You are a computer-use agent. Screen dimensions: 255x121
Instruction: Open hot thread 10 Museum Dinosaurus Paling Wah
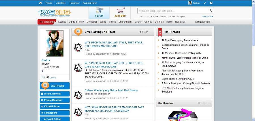coord(181,53)
